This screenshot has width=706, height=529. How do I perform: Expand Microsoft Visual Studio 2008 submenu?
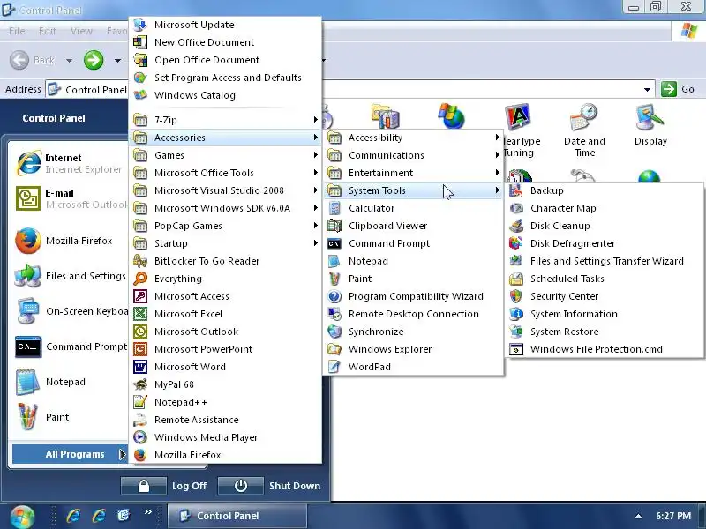point(225,190)
